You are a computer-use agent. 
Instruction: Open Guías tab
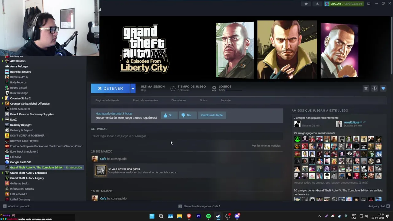[x=203, y=100]
